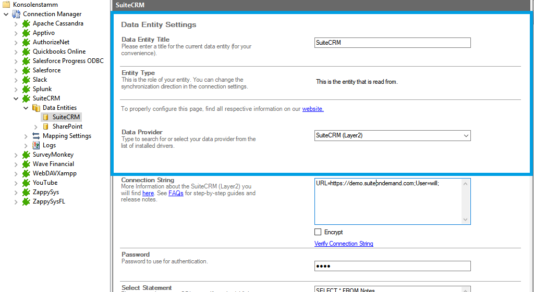Click the Data Entities folder icon

36,108
